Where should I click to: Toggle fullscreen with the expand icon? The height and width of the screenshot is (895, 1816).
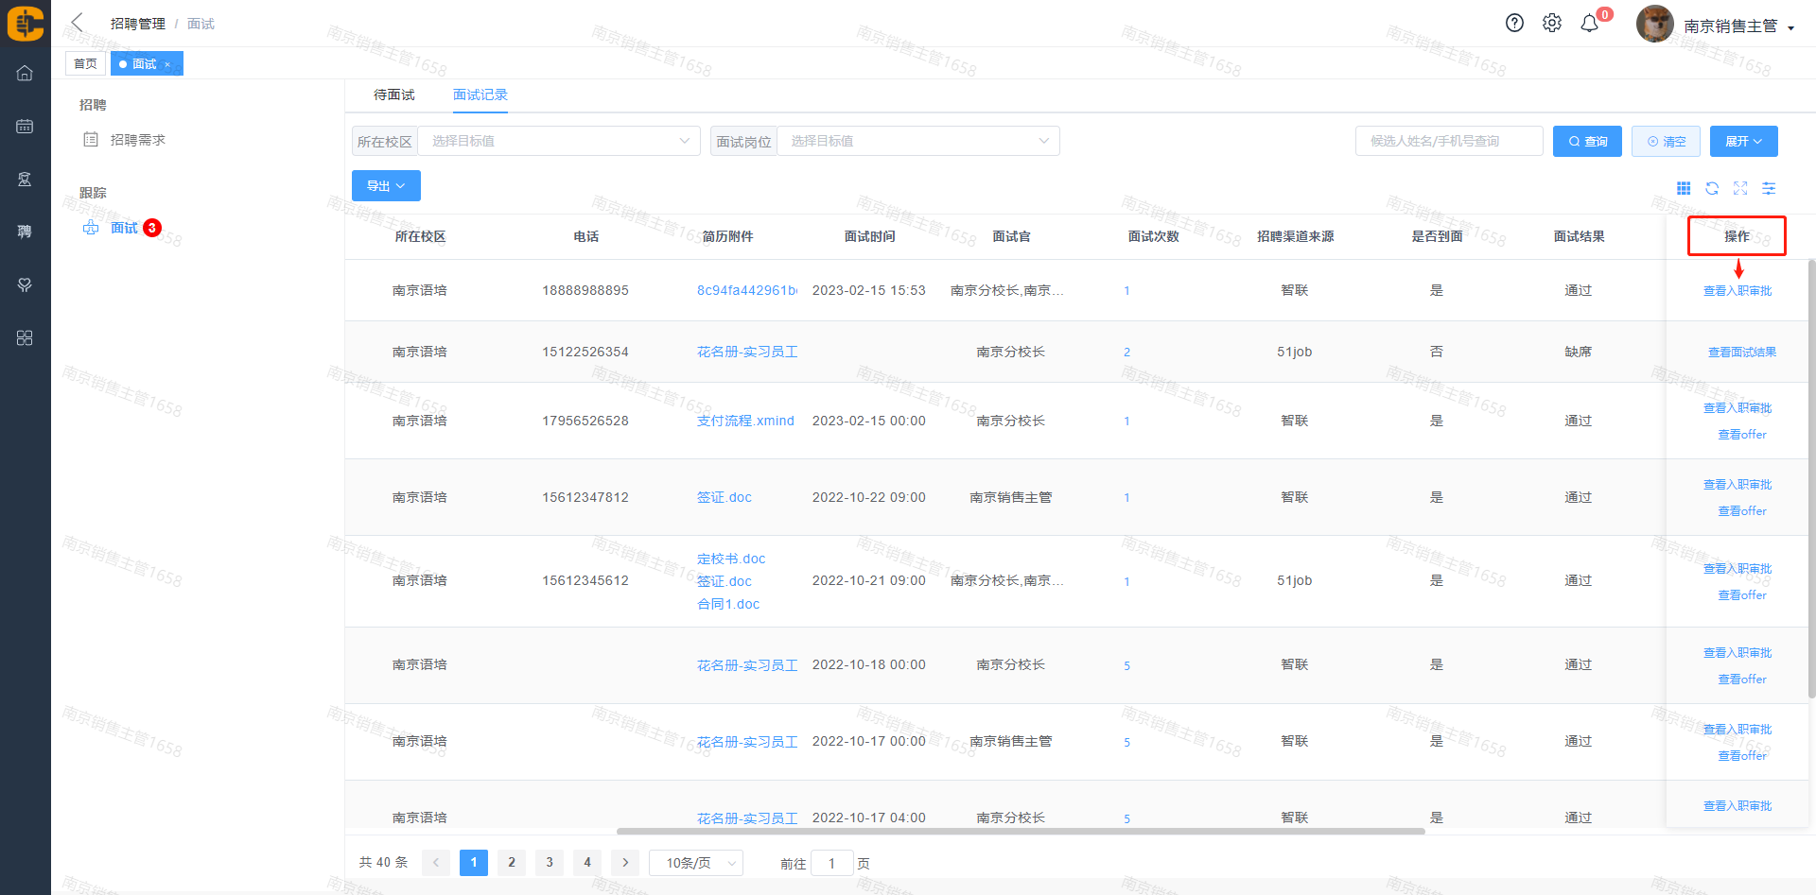click(1740, 189)
